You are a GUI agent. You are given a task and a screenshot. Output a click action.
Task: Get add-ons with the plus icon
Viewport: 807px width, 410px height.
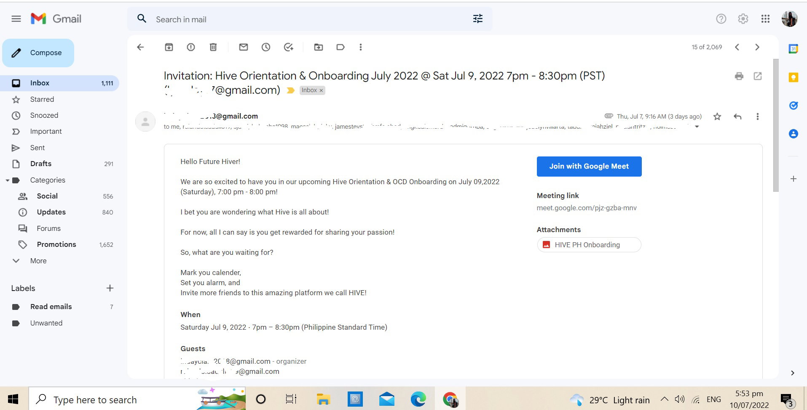coord(793,179)
